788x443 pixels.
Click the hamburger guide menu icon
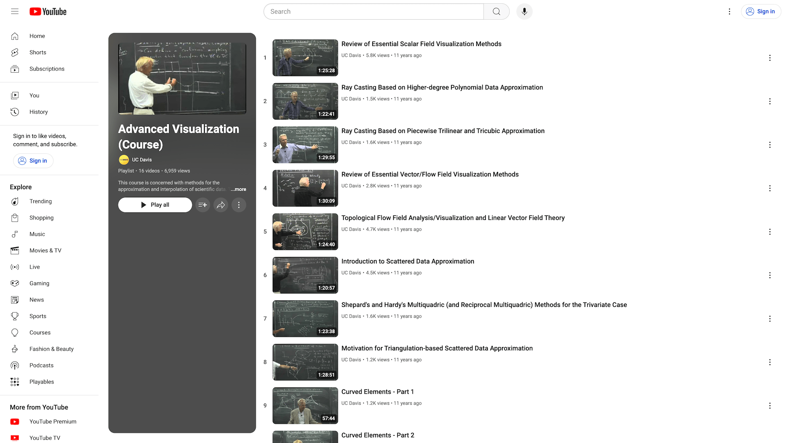tap(15, 11)
